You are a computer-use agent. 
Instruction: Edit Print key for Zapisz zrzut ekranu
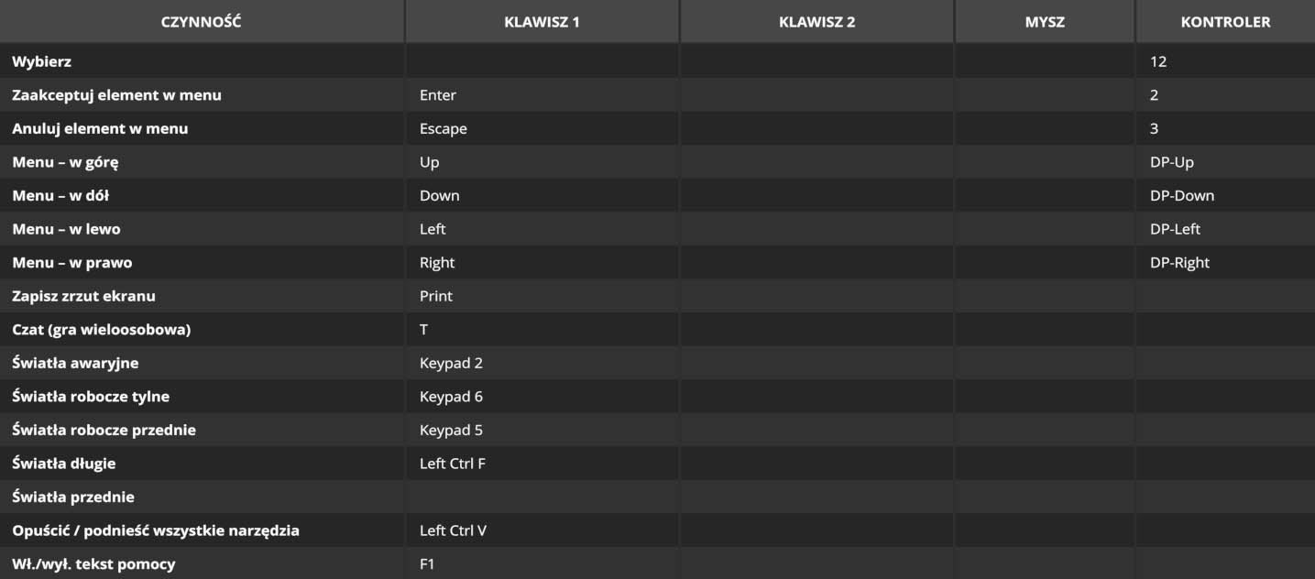tap(542, 296)
